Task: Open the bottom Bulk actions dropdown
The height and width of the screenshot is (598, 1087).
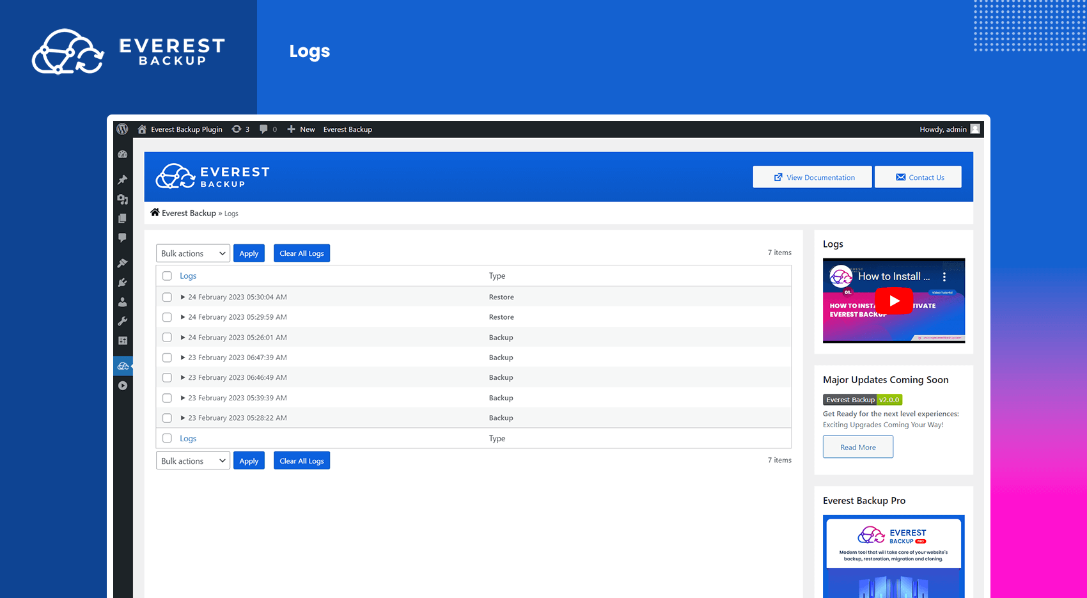Action: point(193,460)
